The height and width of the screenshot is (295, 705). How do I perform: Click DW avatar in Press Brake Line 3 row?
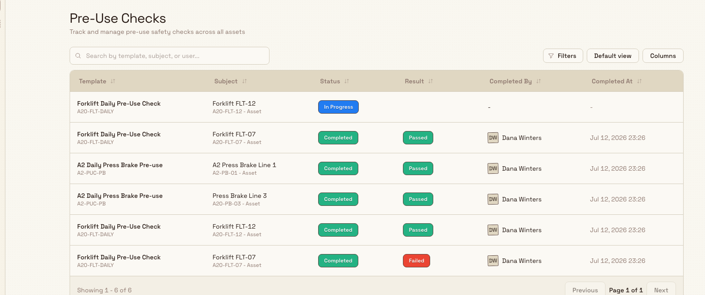pos(493,199)
